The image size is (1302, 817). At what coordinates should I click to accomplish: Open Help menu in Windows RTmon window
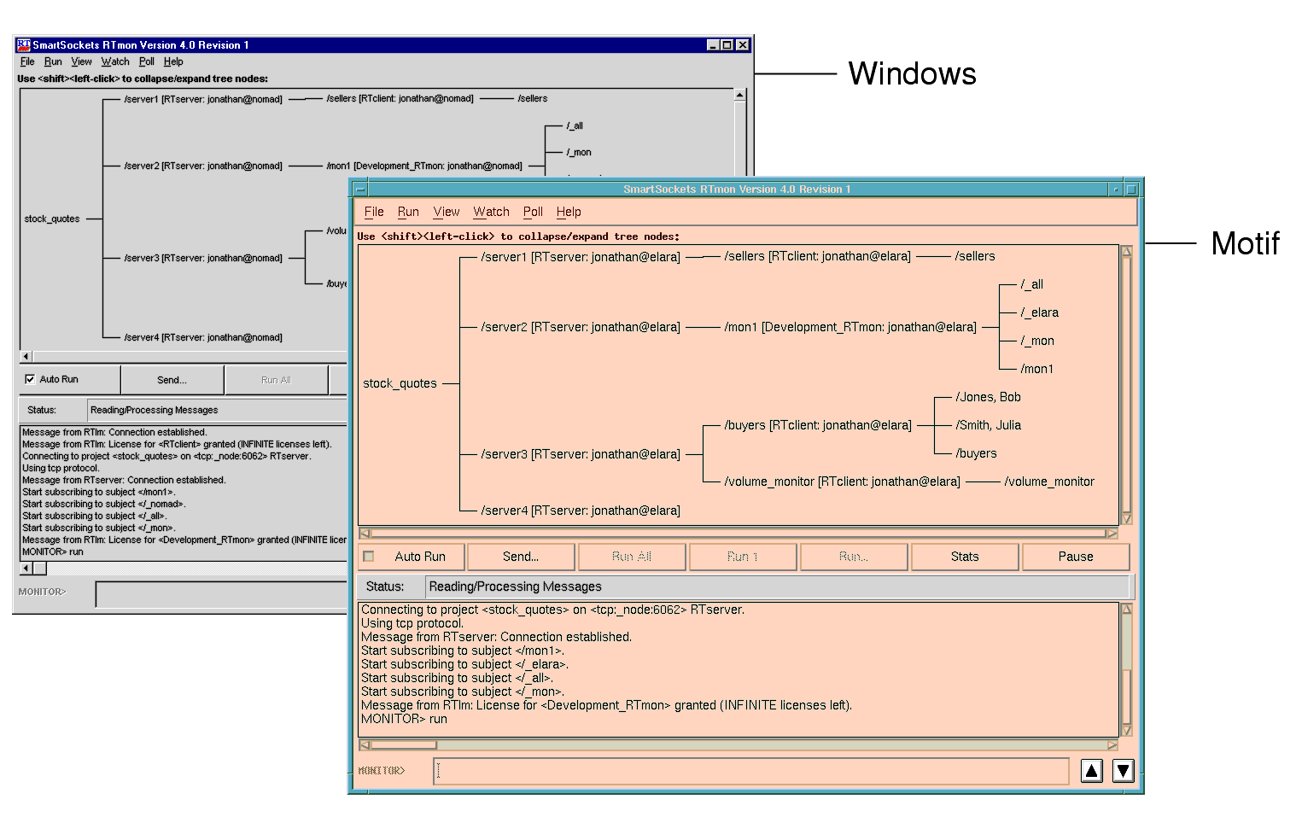[x=173, y=61]
